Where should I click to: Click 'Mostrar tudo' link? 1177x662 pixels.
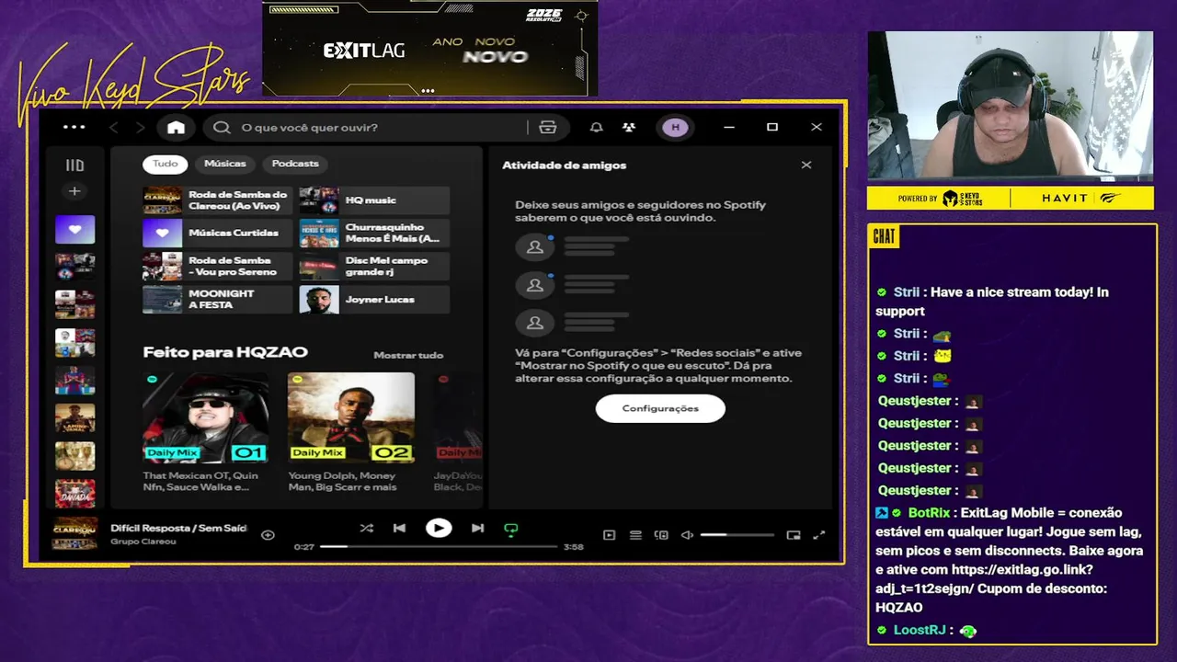(408, 355)
